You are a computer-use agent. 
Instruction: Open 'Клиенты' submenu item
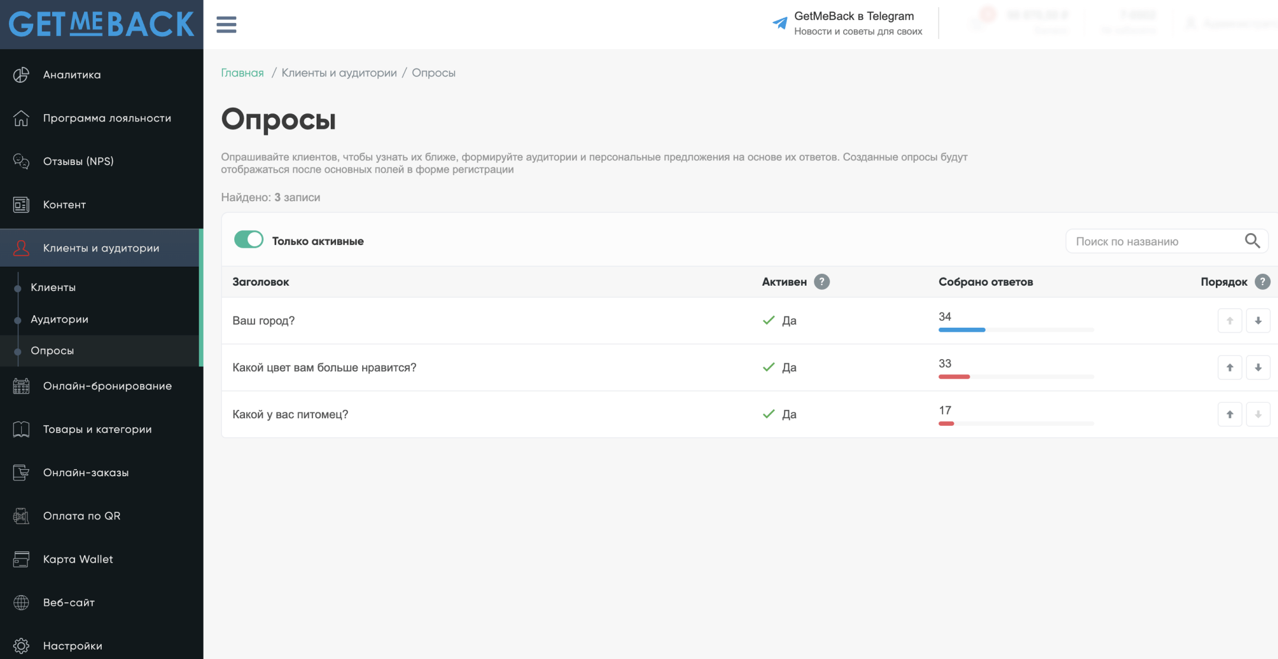53,287
